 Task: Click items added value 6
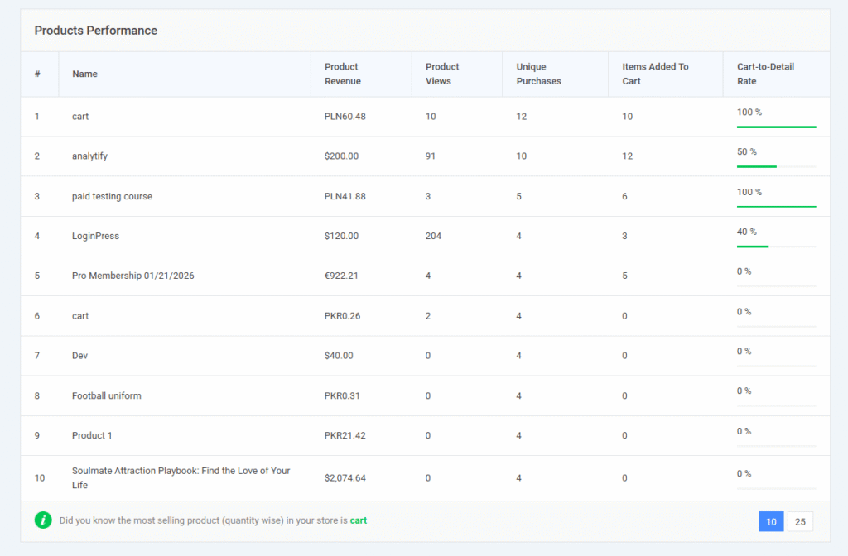pos(624,196)
